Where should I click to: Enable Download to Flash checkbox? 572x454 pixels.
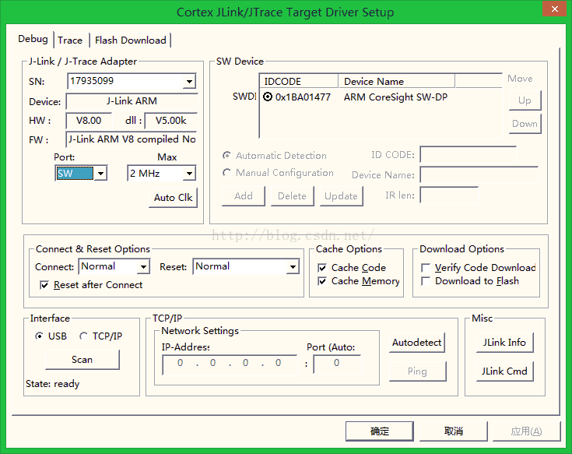click(x=426, y=281)
